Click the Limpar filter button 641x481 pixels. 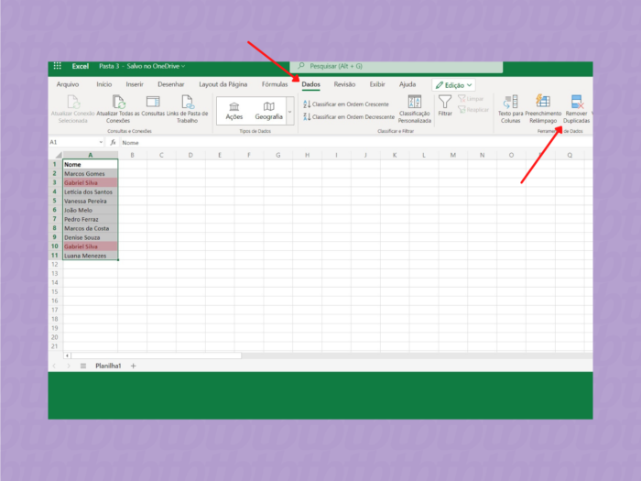(471, 99)
